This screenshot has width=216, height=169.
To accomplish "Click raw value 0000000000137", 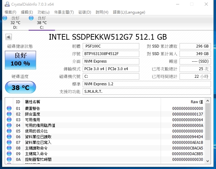I will tap(188, 114).
